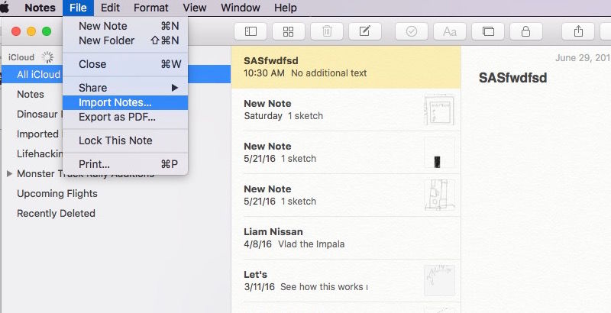
Task: Switch to attachments grid view
Action: click(x=289, y=31)
